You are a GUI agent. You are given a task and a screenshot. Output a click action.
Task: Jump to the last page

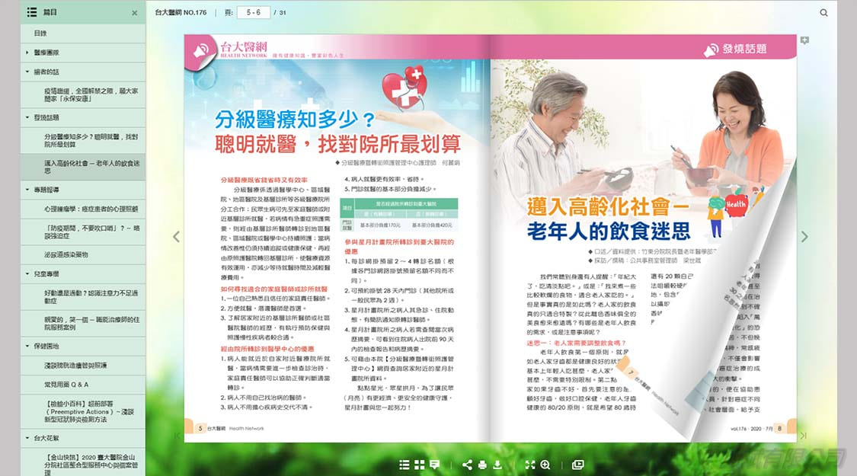[803, 436]
